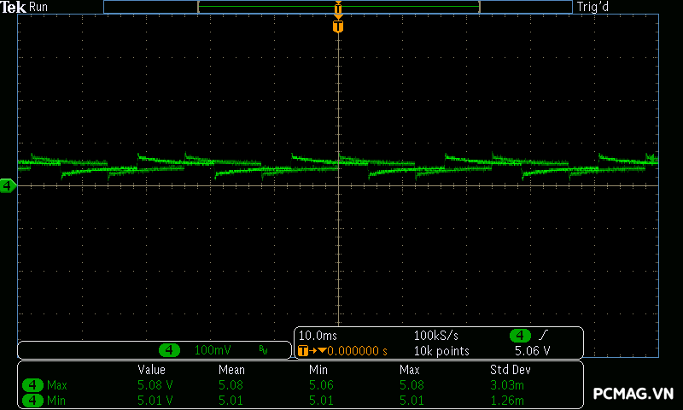Click the bandwidth limit Bw icon

[x=264, y=350]
